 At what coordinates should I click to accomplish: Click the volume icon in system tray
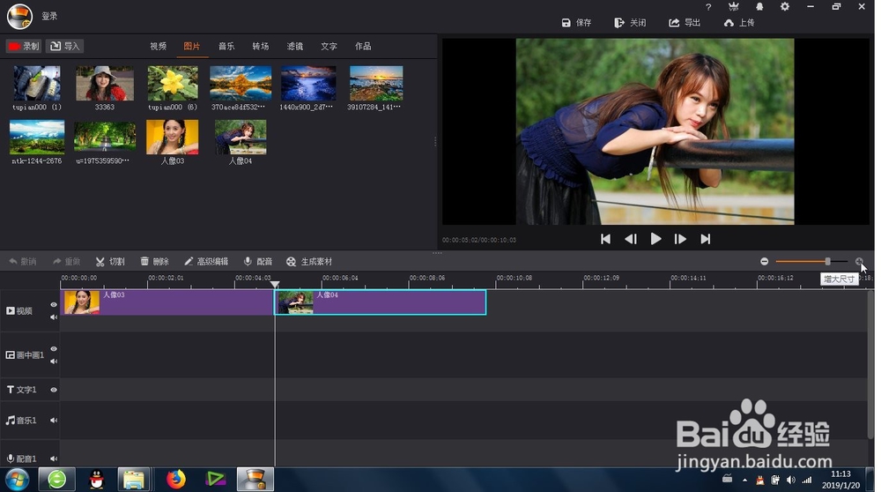coord(790,480)
